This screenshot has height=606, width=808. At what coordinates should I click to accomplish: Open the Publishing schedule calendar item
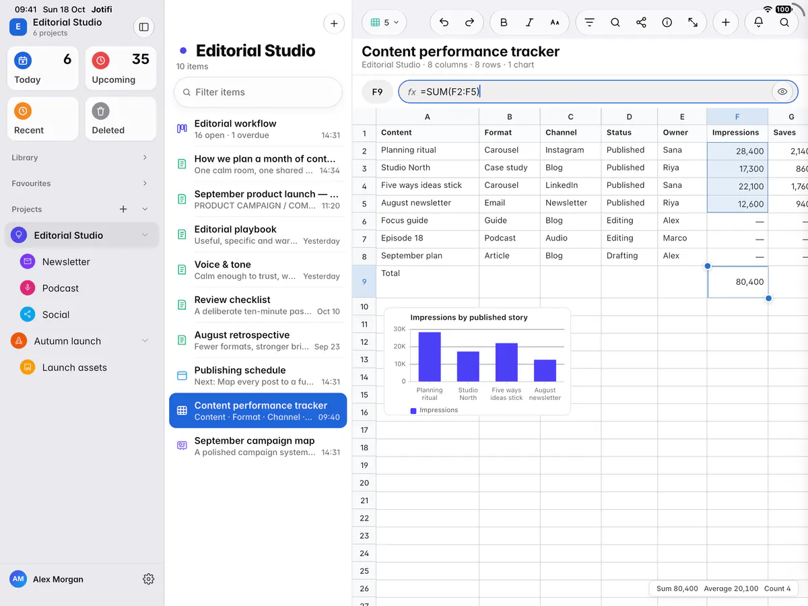point(258,376)
